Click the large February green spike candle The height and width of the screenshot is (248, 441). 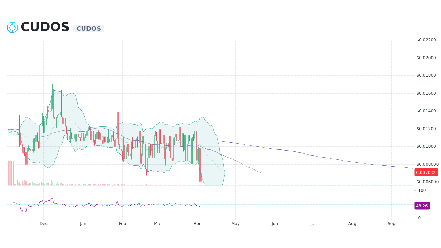(x=117, y=86)
